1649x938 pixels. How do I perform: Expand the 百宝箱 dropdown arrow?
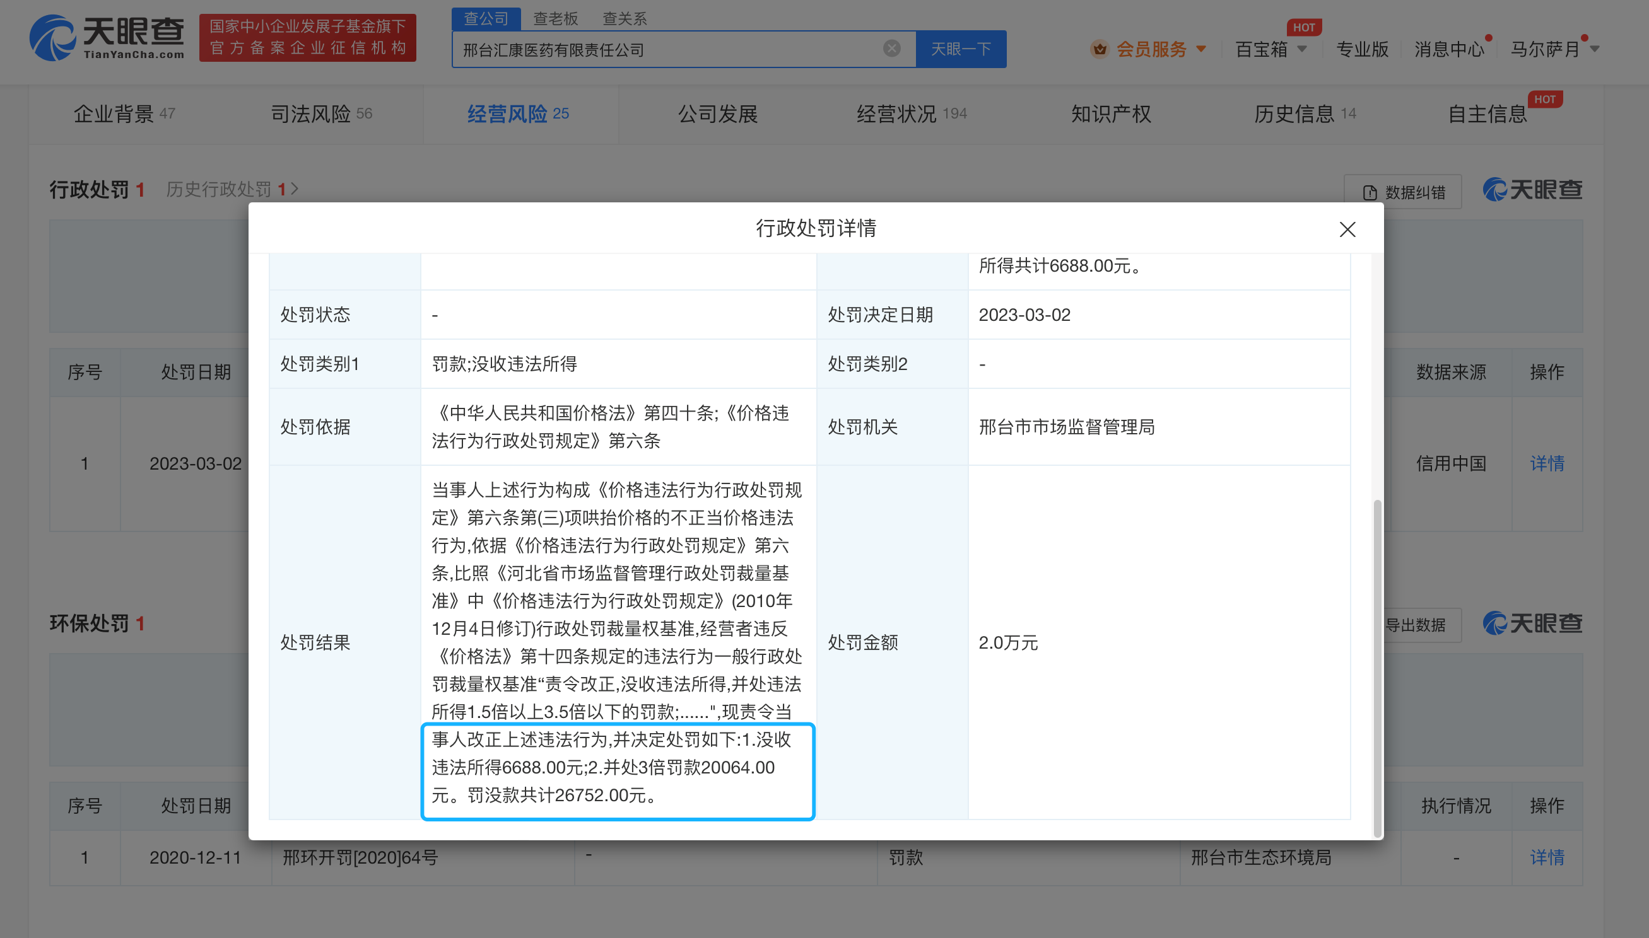(1302, 49)
